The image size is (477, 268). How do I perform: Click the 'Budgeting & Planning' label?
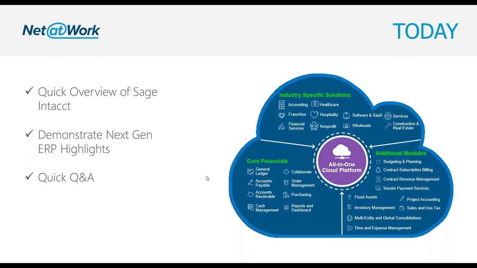point(402,162)
